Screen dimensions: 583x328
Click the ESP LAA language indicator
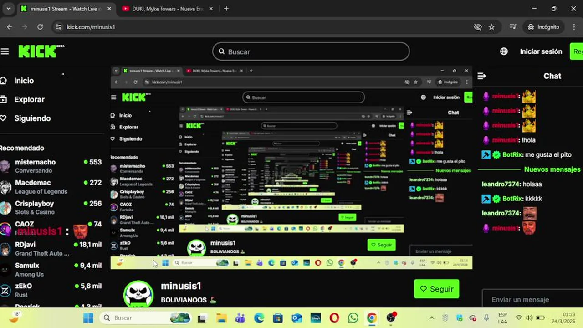(x=502, y=318)
